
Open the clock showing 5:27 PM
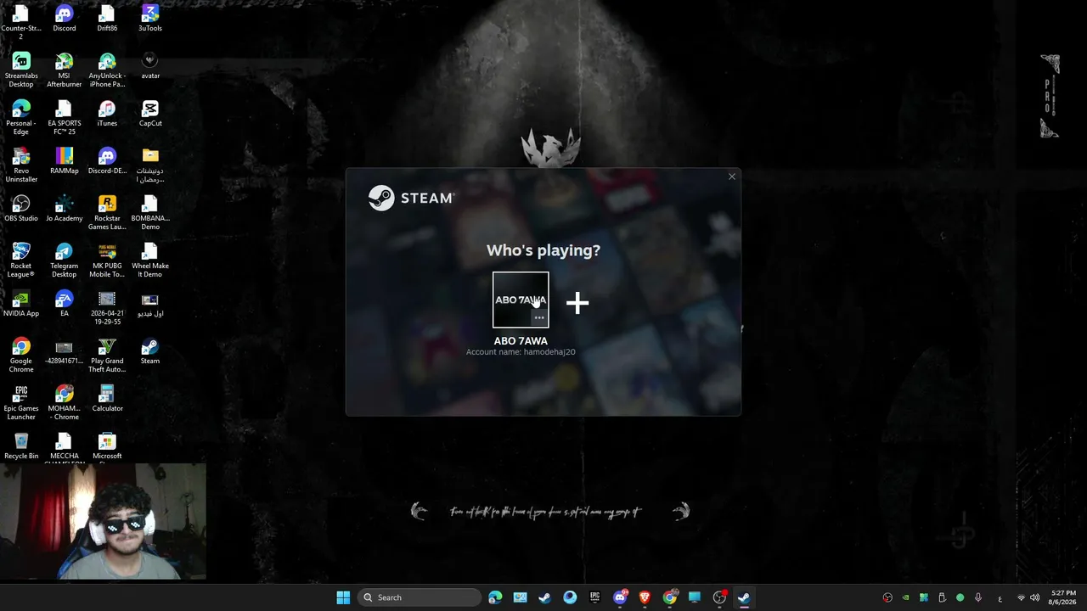pyautogui.click(x=1063, y=597)
